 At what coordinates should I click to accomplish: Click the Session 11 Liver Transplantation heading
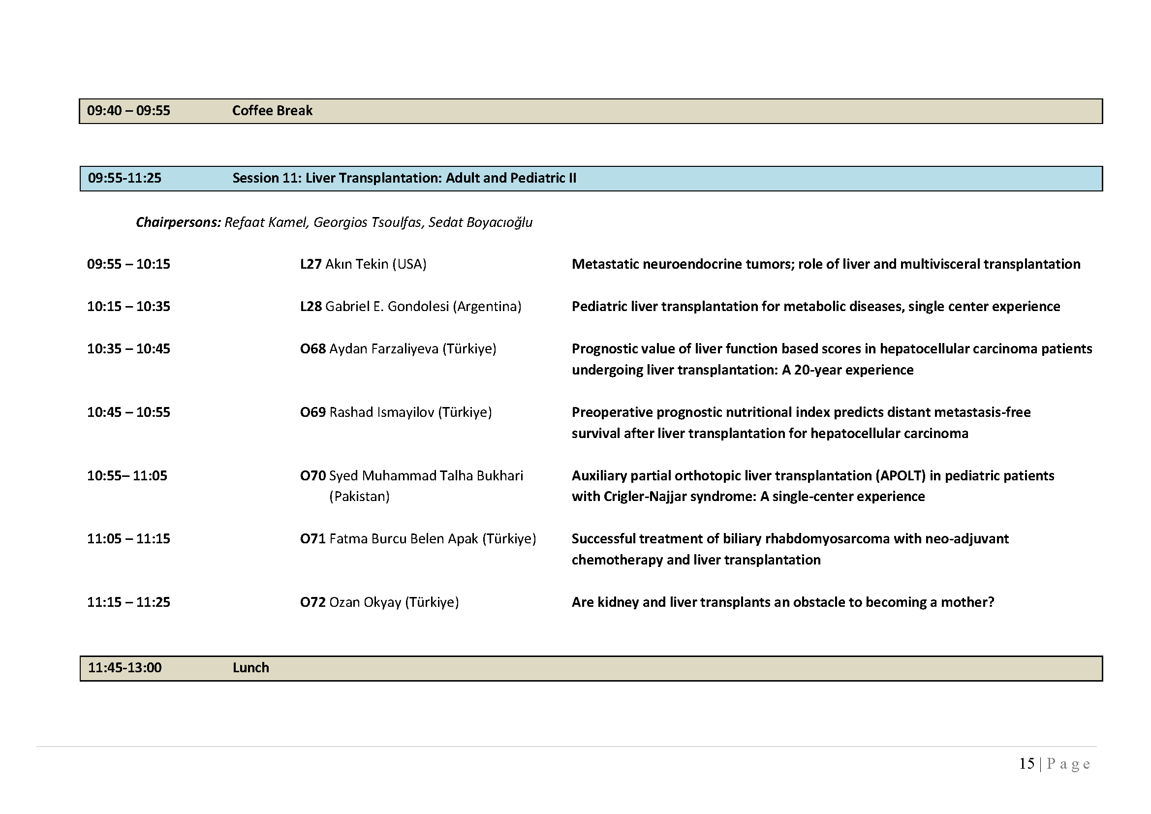(404, 179)
